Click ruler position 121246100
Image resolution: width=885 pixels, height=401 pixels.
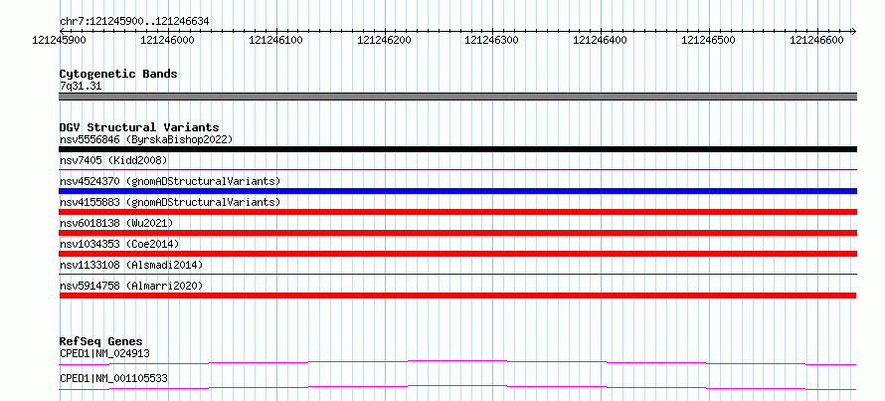point(276,40)
